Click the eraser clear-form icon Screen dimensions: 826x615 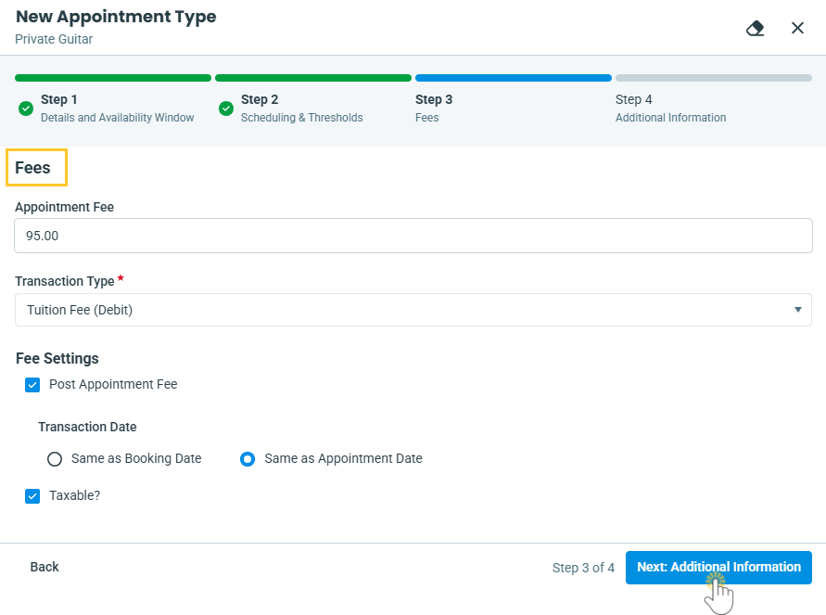tap(756, 28)
